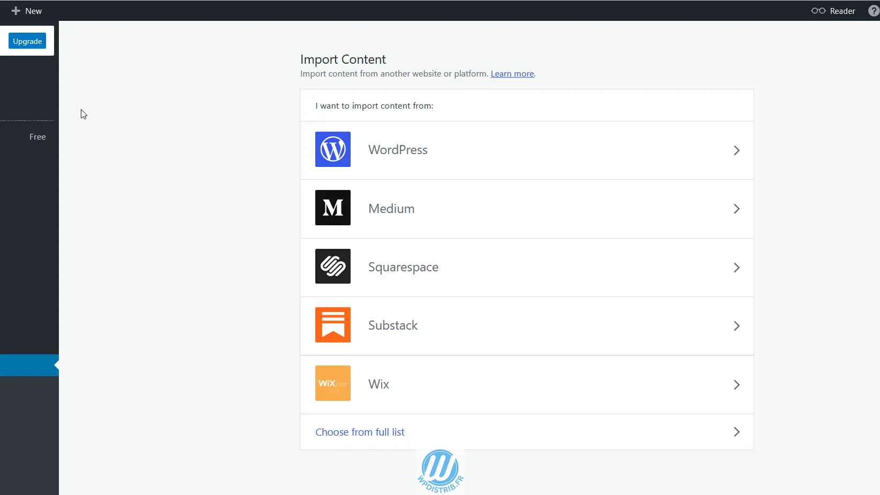The image size is (880, 495).
Task: Click the plus icon beside New
Action: coord(16,11)
